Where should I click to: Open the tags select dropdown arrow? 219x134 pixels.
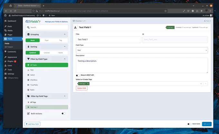(x=205, y=84)
